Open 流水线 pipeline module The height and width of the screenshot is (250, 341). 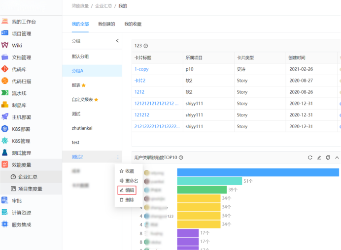pyautogui.click(x=19, y=93)
